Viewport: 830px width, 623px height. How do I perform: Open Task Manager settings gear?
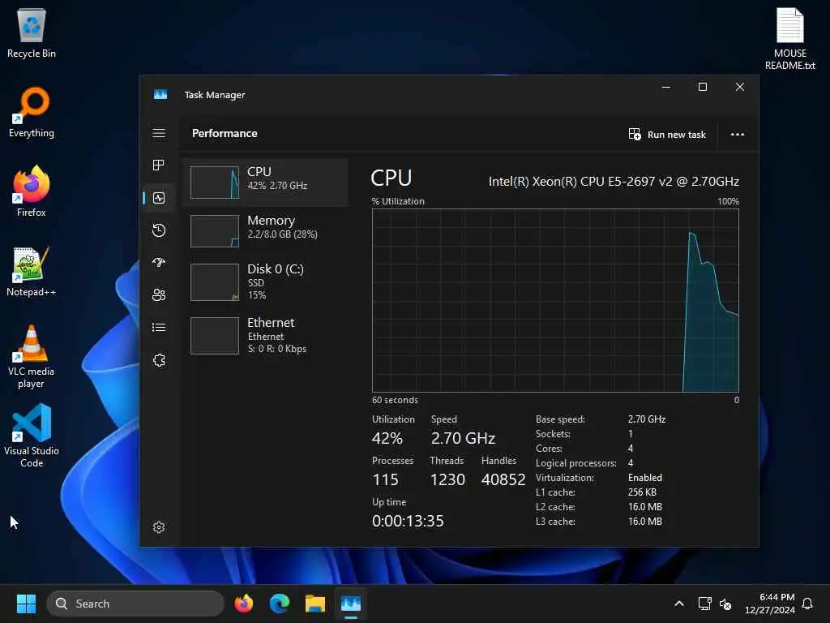[159, 527]
